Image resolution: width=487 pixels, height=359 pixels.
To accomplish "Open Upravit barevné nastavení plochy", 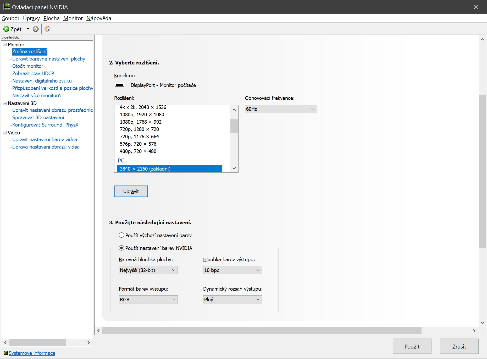I will (x=49, y=59).
